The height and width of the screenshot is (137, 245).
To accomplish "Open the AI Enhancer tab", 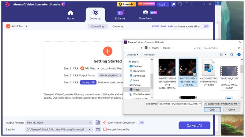I will tap(120, 15).
